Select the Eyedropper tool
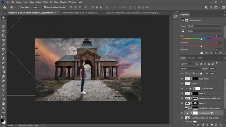Image resolution: width=226 pixels, height=127 pixels. click(3, 45)
